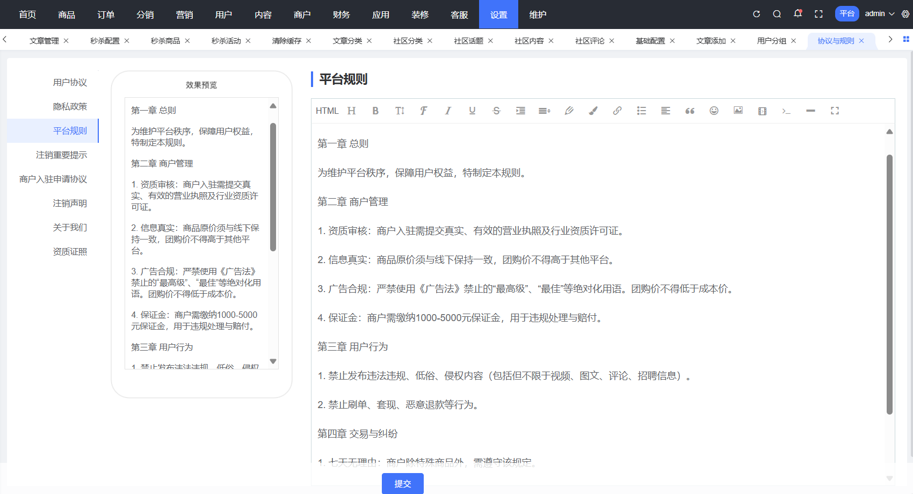The height and width of the screenshot is (494, 913).
Task: Open the search icon in header
Action: tap(777, 14)
